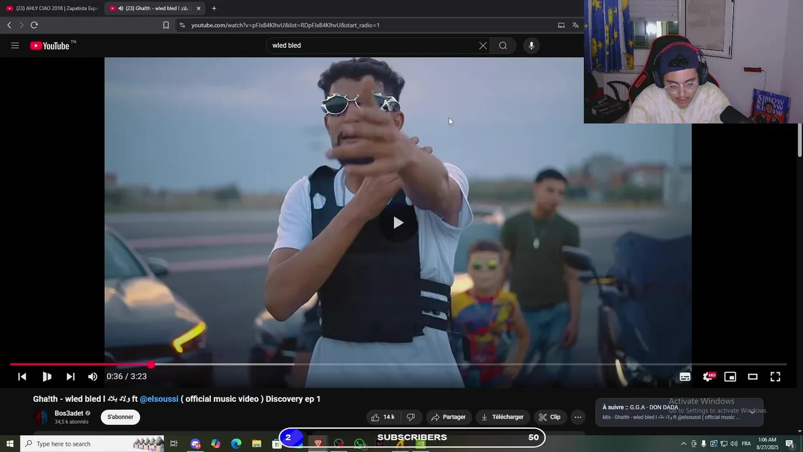Go to the YouTube home logo
The height and width of the screenshot is (452, 803).
50,45
